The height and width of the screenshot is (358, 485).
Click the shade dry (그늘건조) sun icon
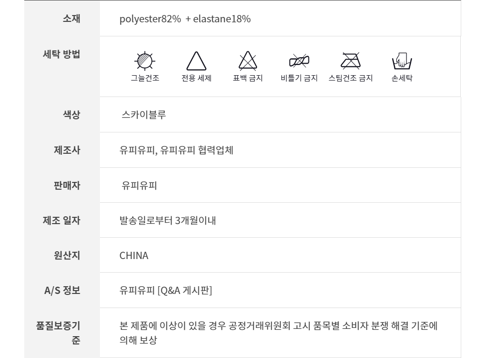[145, 61]
